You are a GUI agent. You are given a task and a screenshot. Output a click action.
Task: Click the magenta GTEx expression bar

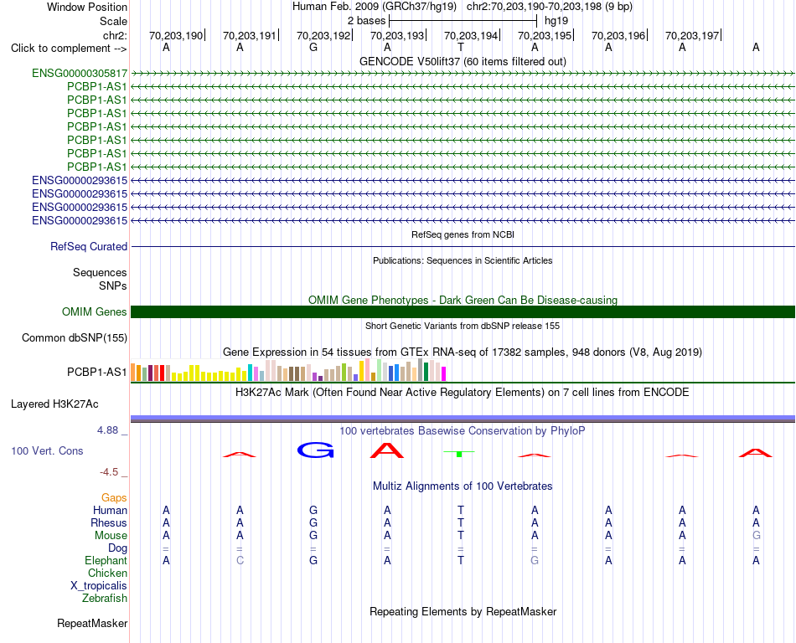click(x=444, y=373)
